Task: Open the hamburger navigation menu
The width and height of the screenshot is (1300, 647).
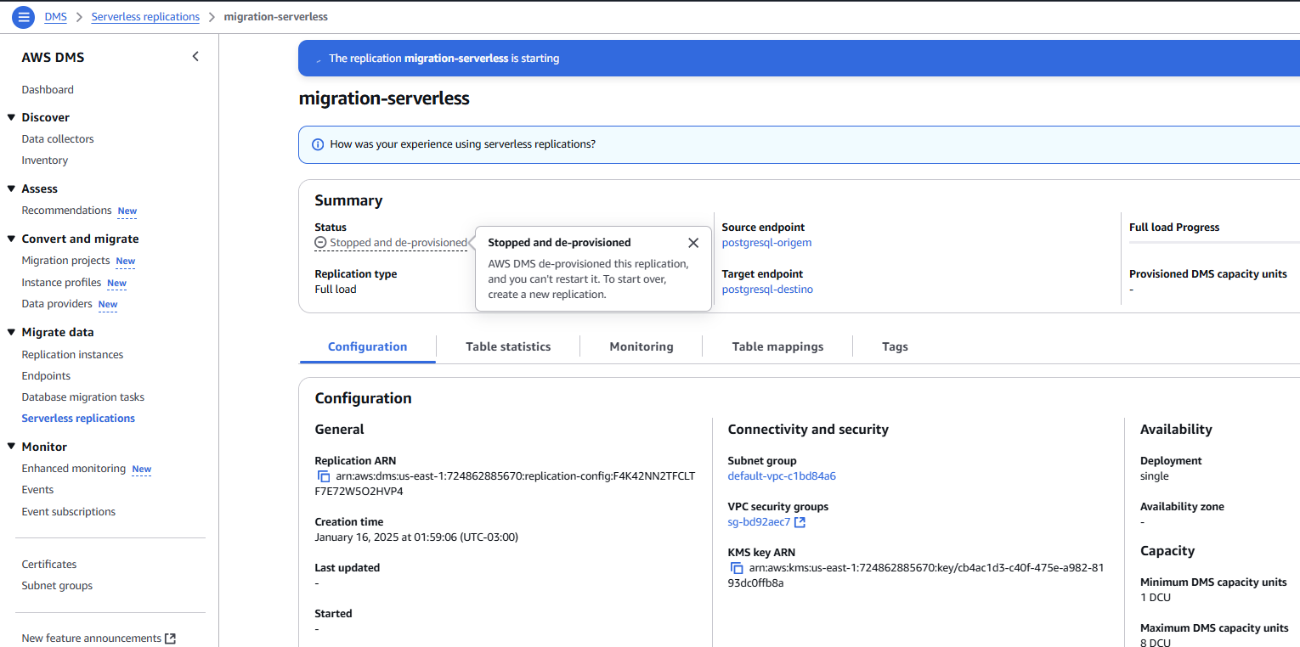Action: point(24,16)
